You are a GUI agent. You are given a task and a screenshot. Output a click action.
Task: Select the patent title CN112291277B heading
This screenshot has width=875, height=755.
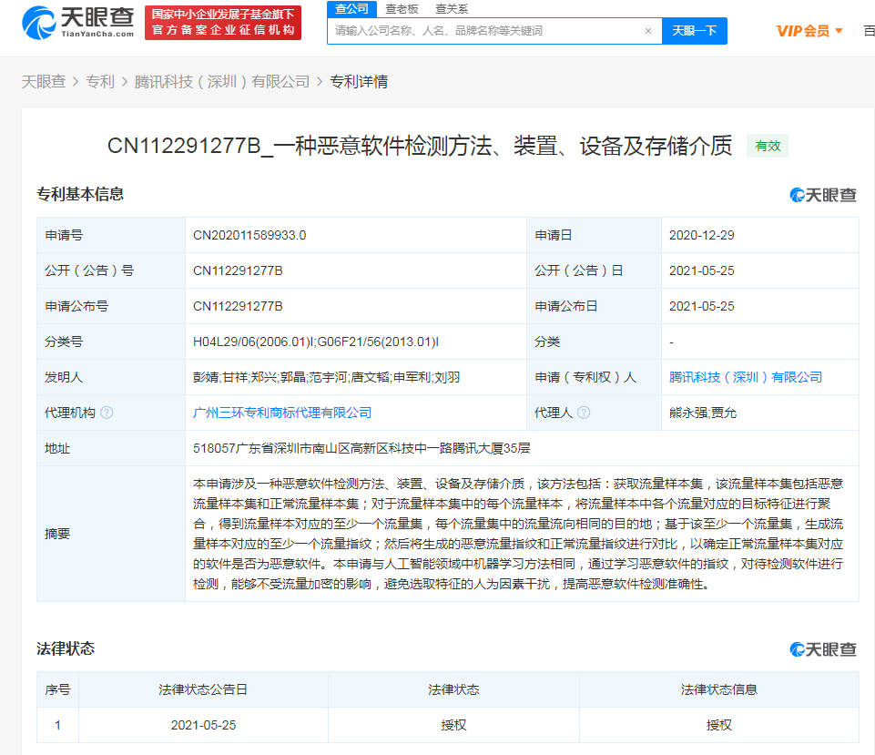(420, 146)
